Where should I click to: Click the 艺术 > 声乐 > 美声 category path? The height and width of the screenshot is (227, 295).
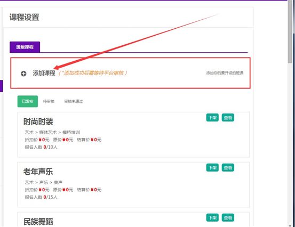point(44,182)
